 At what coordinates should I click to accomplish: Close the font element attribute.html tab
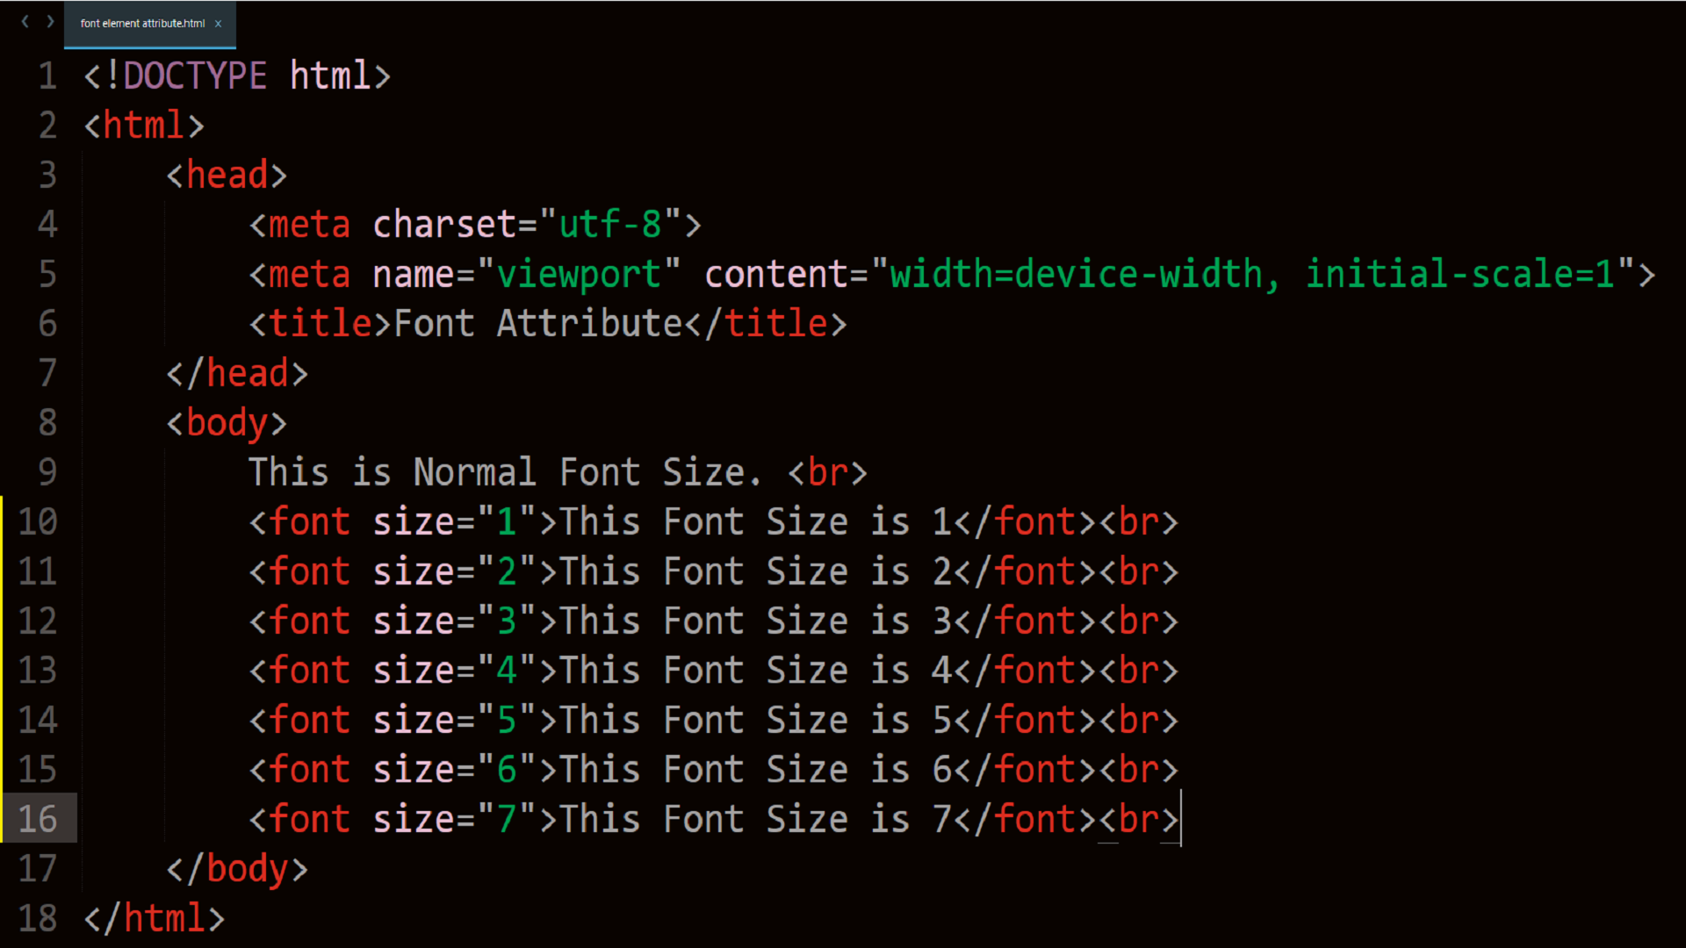[218, 24]
